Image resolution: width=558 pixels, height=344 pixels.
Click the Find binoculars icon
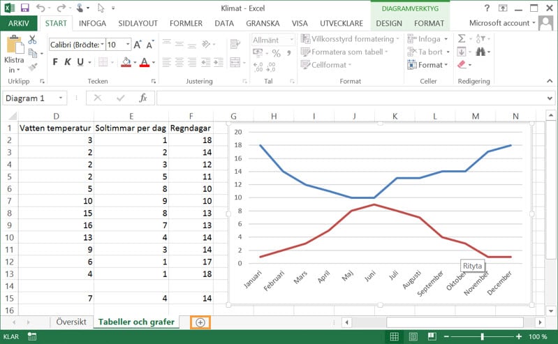(480, 52)
